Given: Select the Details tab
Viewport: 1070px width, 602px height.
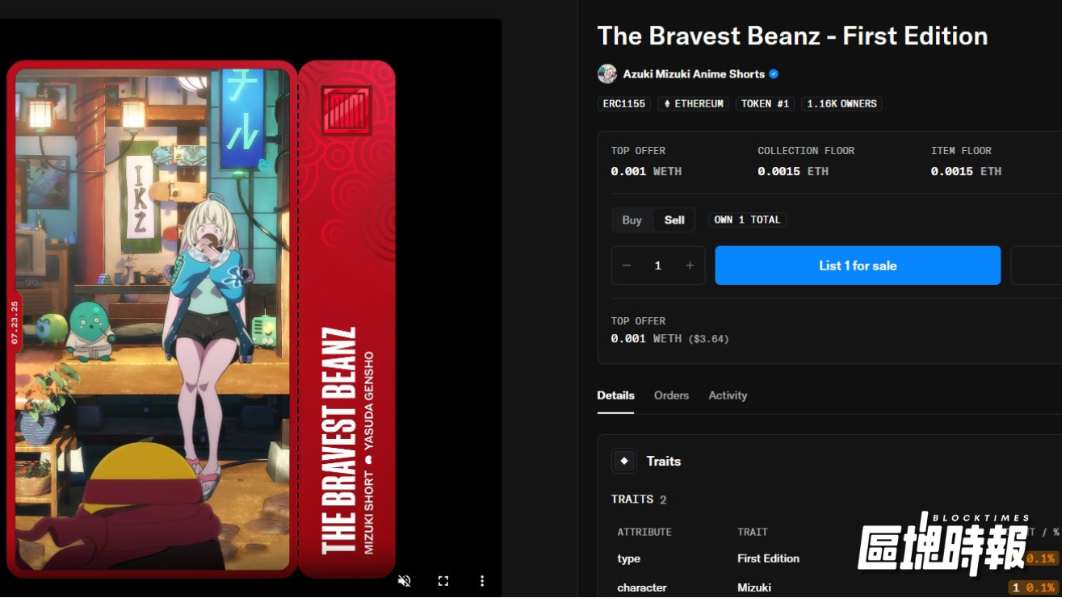Looking at the screenshot, I should point(615,395).
